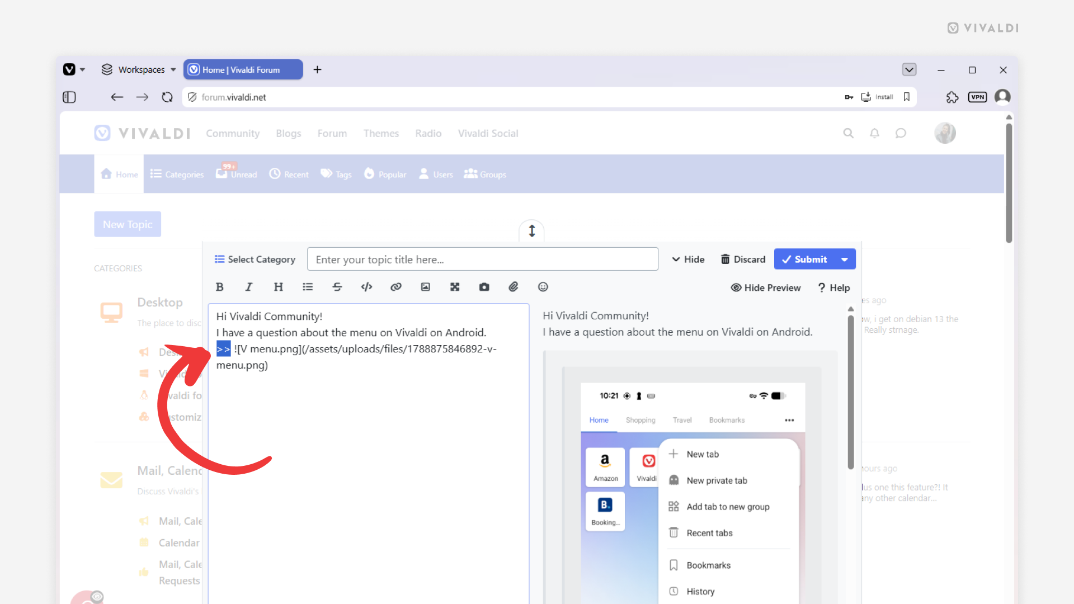Open Workspaces dropdown

click(x=139, y=69)
